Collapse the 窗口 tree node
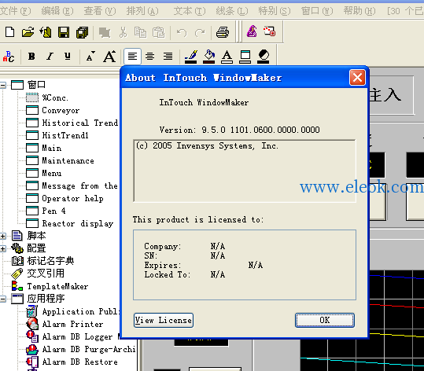 coord(2,86)
